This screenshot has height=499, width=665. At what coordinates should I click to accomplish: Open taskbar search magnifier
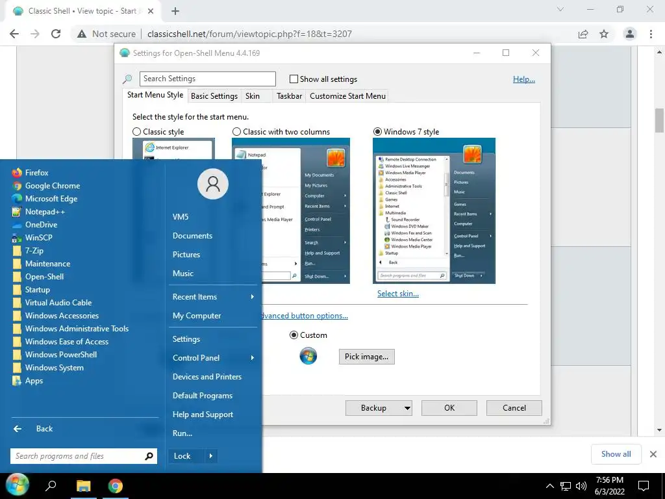51,485
